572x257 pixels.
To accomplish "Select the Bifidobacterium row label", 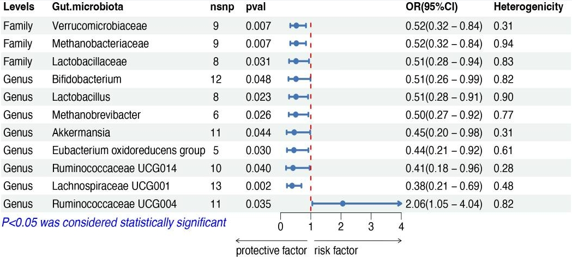I will click(x=87, y=79).
